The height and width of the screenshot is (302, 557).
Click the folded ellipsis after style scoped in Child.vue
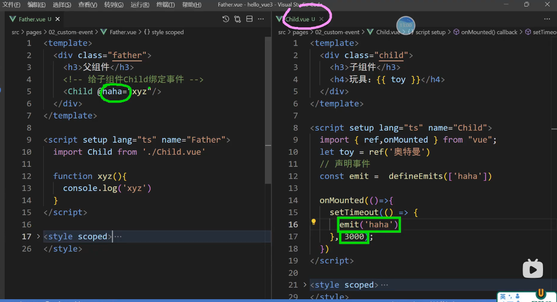(385, 285)
